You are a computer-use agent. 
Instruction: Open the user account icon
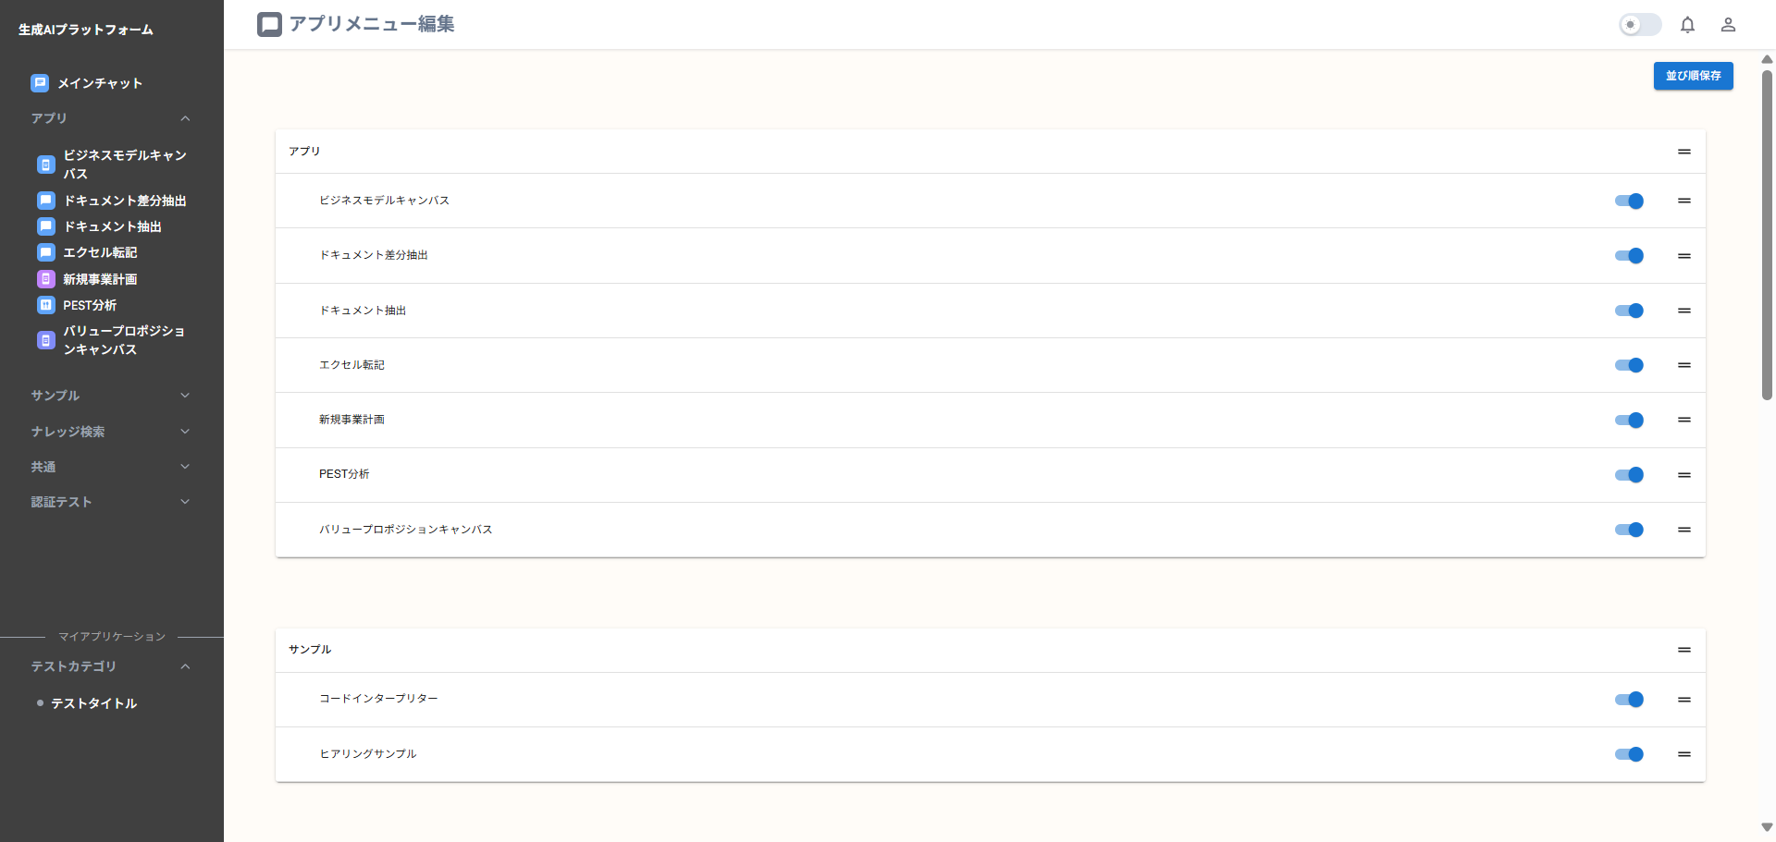[1728, 25]
